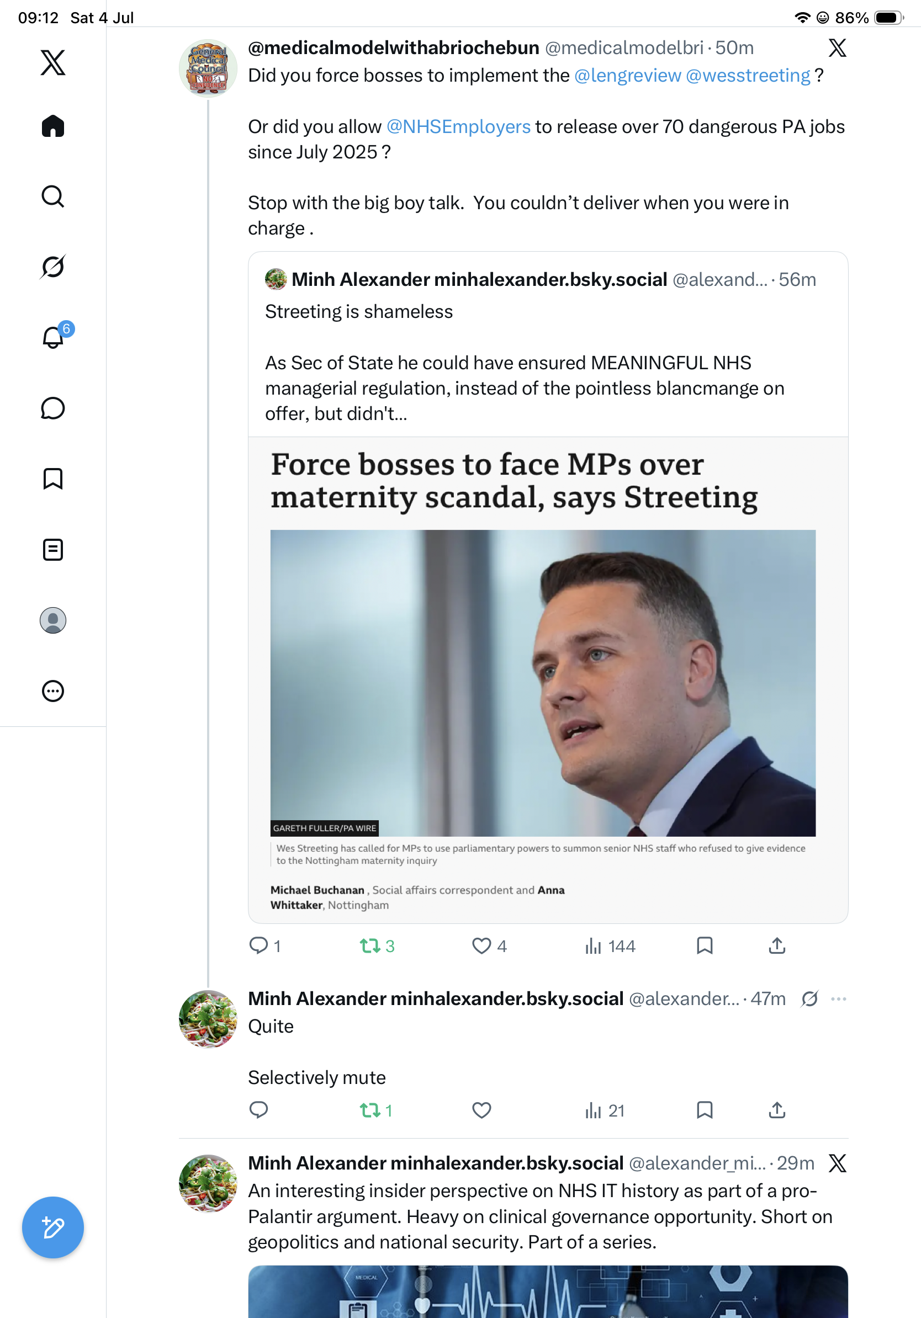Image resolution: width=921 pixels, height=1318 pixels.
Task: Open share menu on the 144-view post
Action: click(777, 945)
